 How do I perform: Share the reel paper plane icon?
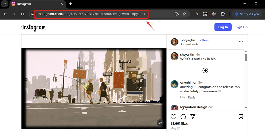click(x=193, y=117)
